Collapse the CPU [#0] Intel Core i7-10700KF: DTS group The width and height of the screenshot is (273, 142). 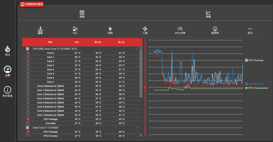tap(137, 49)
